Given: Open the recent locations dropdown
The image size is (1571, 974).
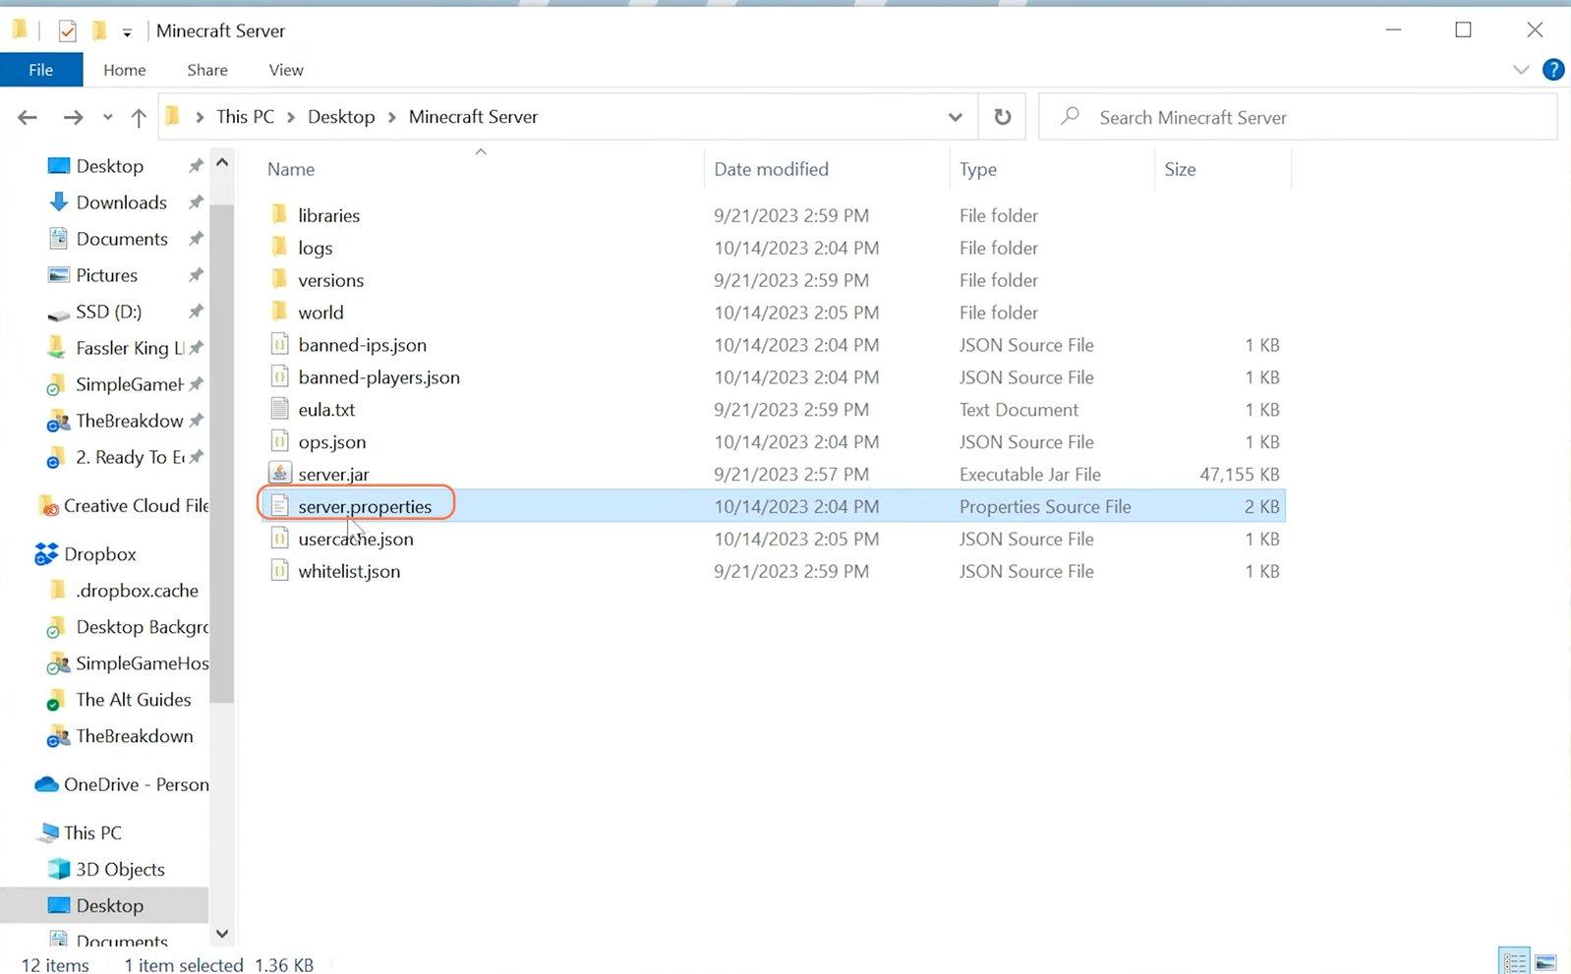Looking at the screenshot, I should click(x=107, y=117).
